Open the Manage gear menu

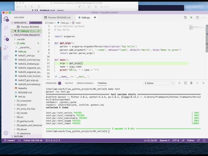[x=6, y=133]
